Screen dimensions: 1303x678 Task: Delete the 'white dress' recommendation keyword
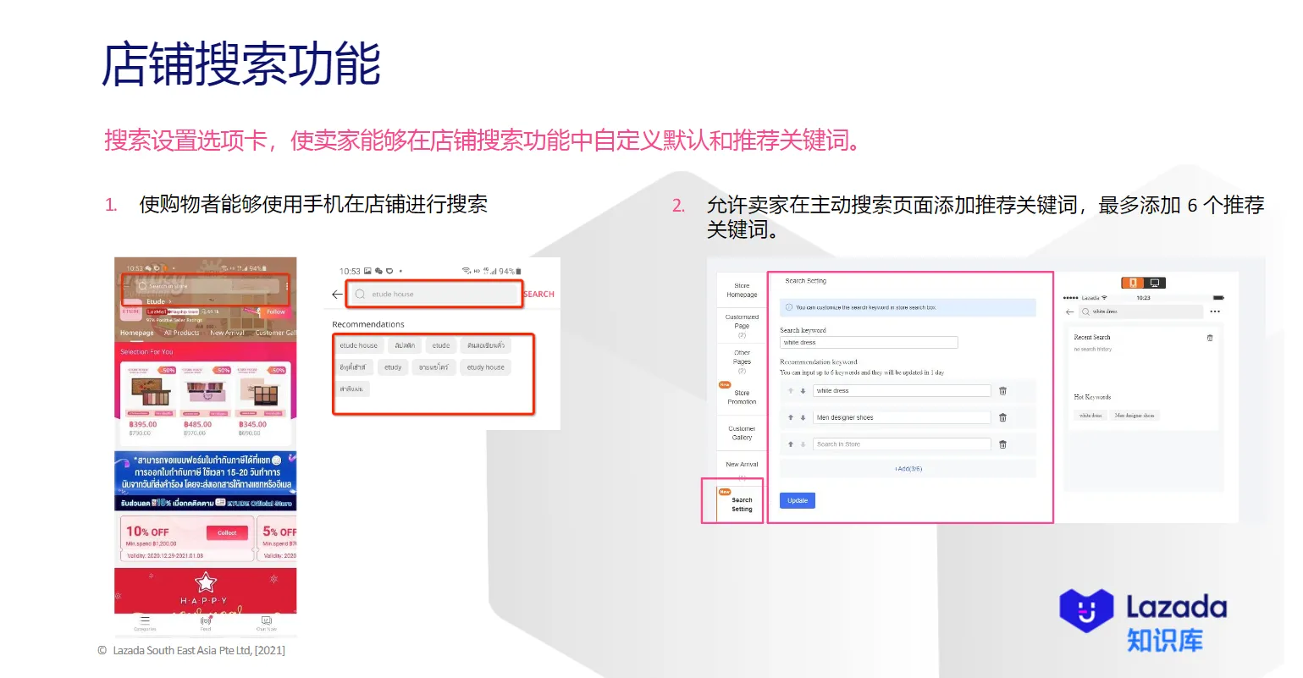tap(1002, 391)
